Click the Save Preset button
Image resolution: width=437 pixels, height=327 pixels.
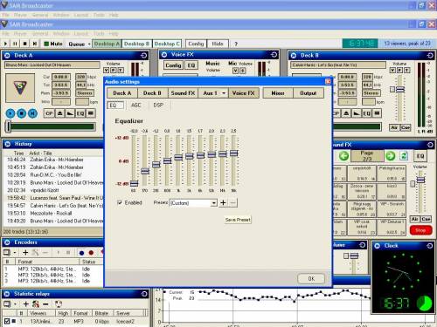coord(238,220)
